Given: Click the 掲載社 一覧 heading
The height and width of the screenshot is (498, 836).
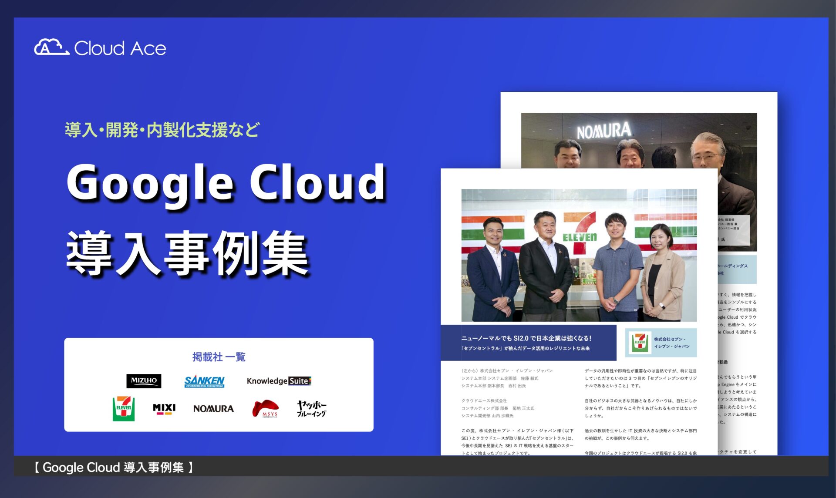Looking at the screenshot, I should pos(219,357).
